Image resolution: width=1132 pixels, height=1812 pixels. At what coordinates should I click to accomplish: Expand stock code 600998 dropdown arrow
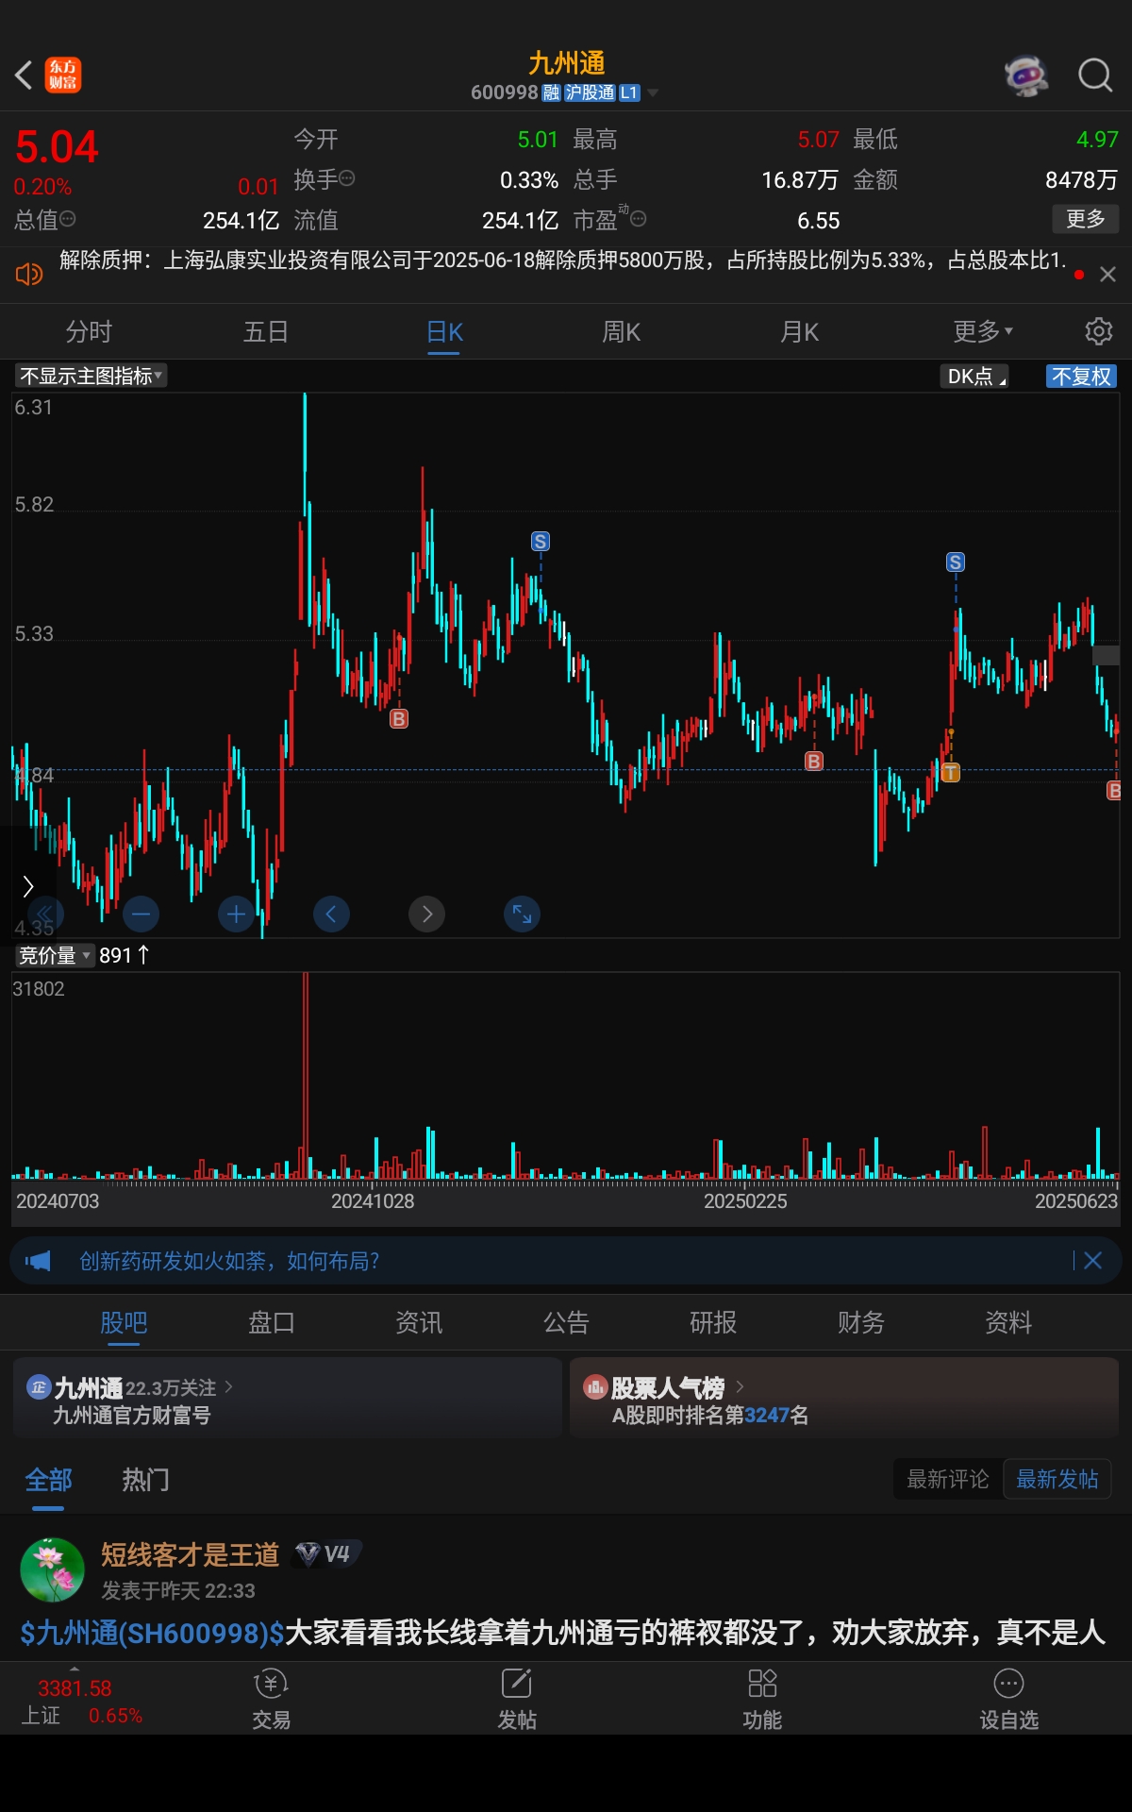pos(653,92)
